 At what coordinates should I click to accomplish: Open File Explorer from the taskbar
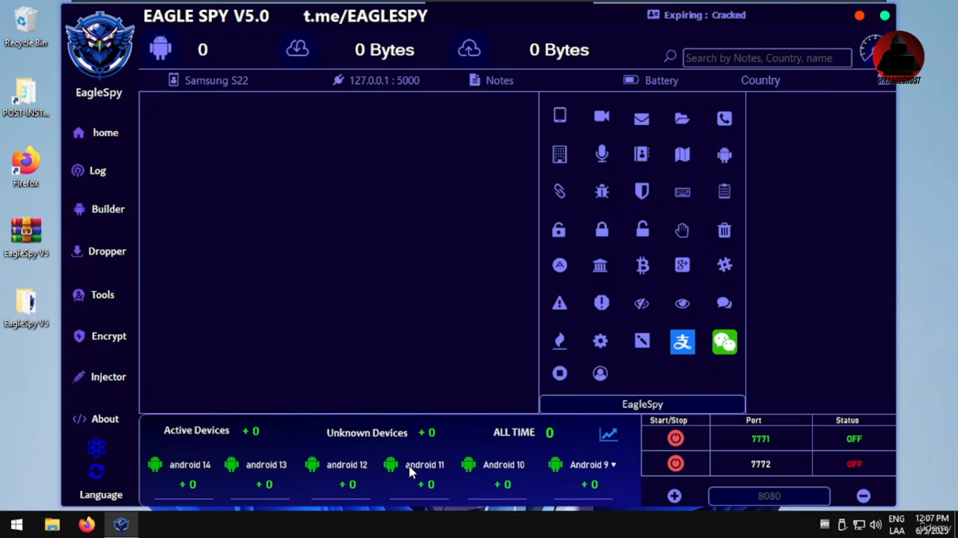(x=52, y=525)
